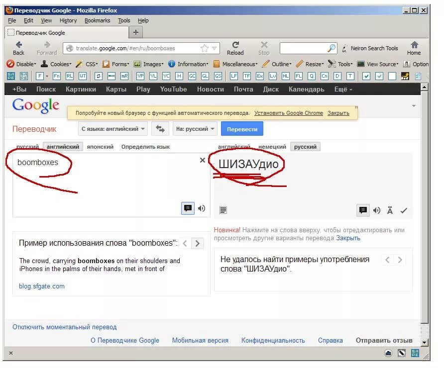Open the select-all lines icon under translation
This screenshot has height=368, width=444.
pyautogui.click(x=223, y=210)
